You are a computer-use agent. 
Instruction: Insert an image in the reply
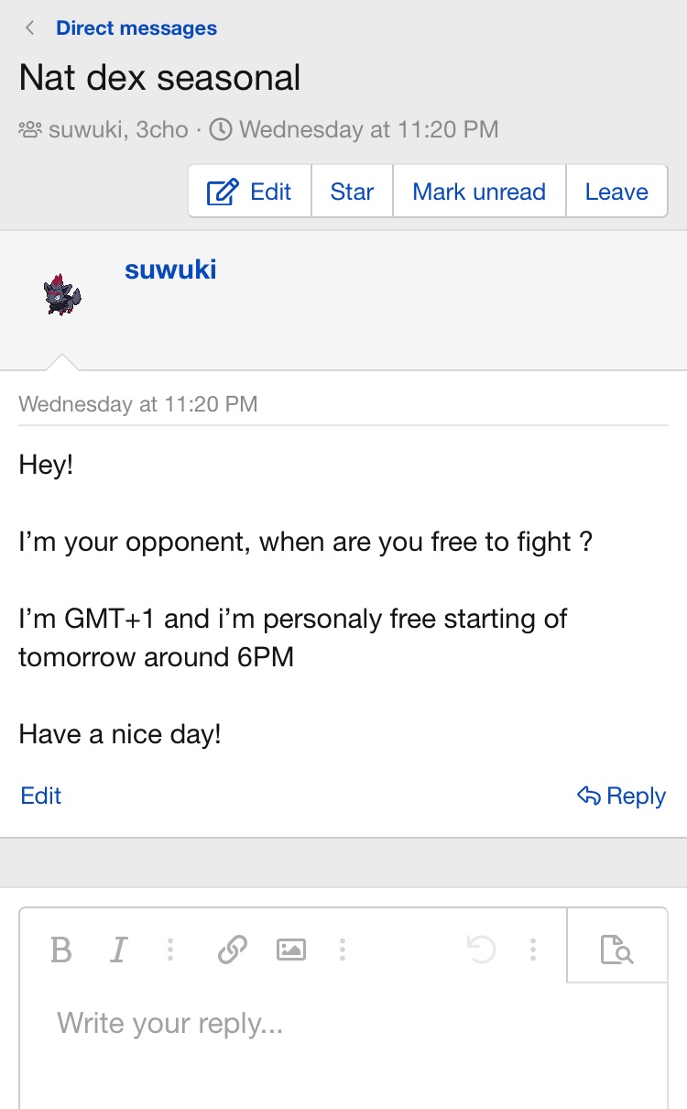click(x=291, y=950)
